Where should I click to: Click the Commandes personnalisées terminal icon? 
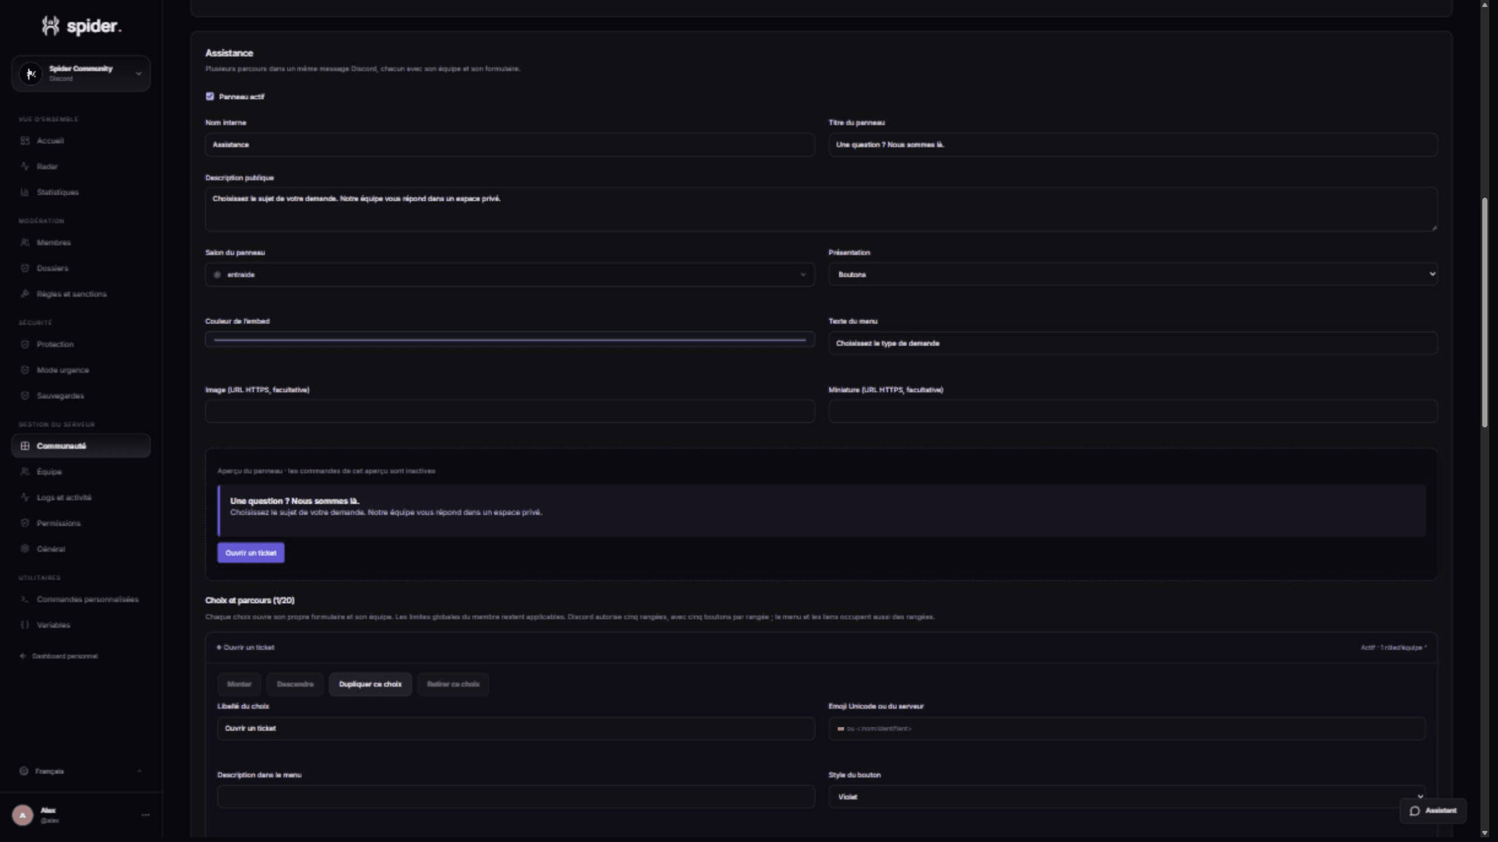tap(25, 599)
